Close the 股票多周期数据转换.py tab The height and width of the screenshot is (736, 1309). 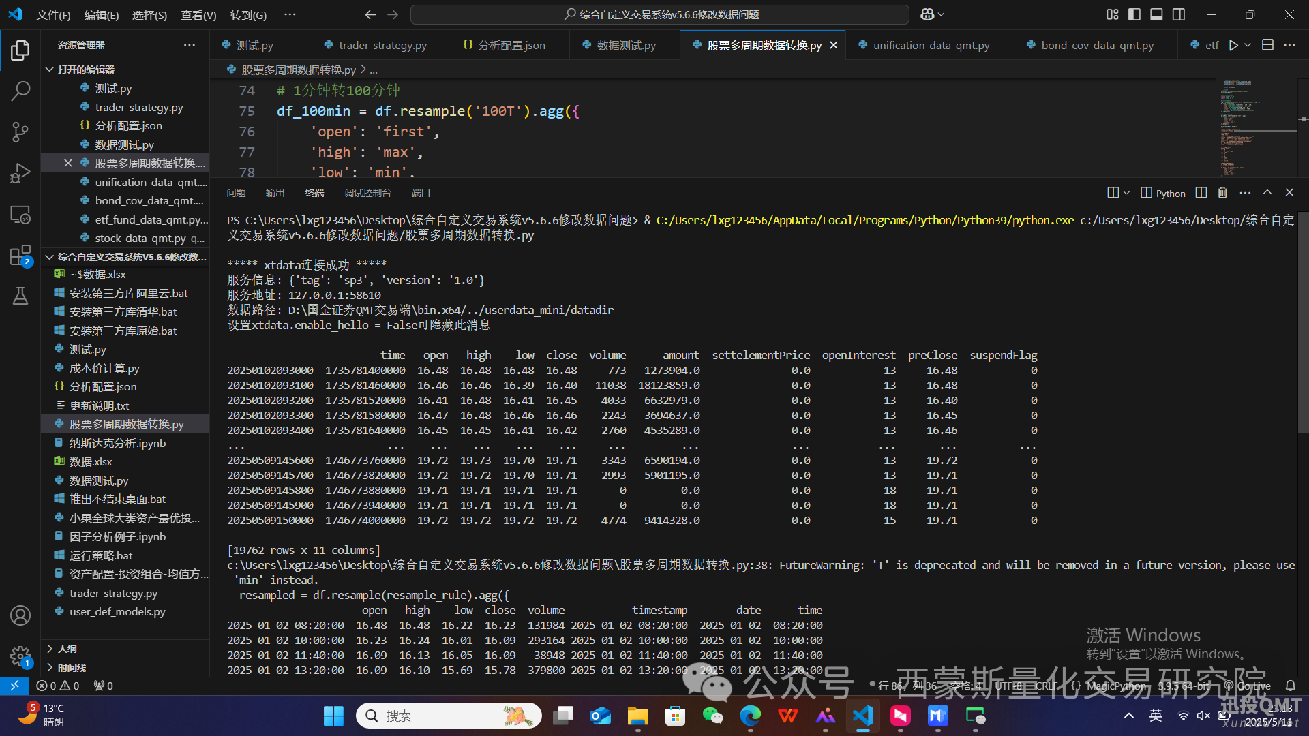833,45
